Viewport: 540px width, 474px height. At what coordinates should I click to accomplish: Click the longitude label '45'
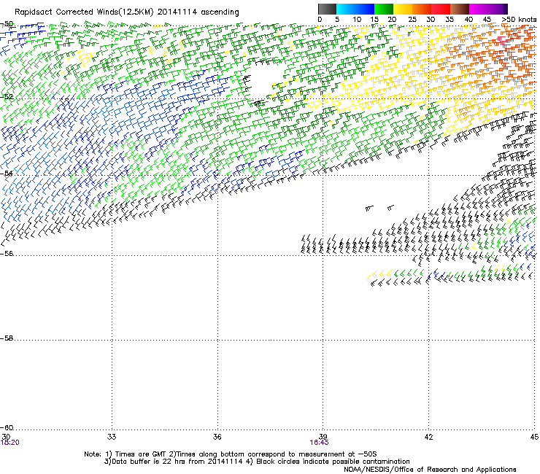point(534,437)
